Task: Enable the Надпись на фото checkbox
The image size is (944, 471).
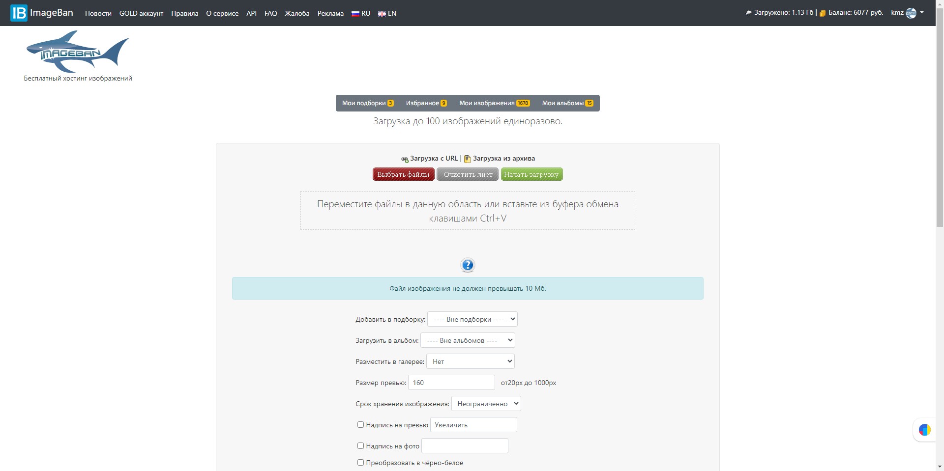Action: [360, 446]
